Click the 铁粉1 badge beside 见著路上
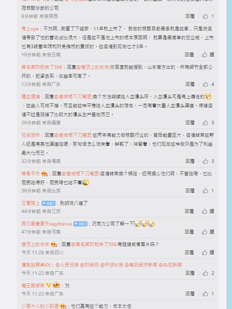This screenshot has height=309, width=232. point(49,203)
